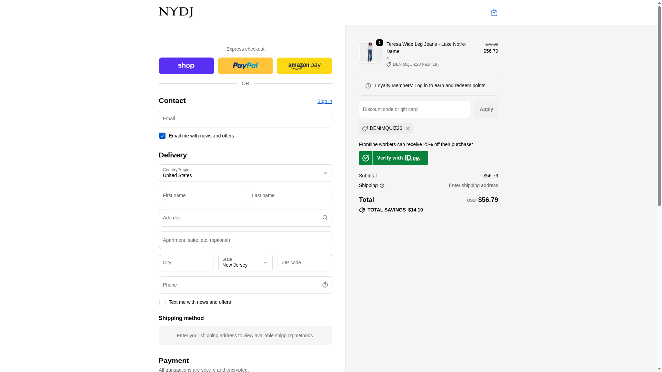Remove the DENIMQUIZ20 discount code

point(408,128)
